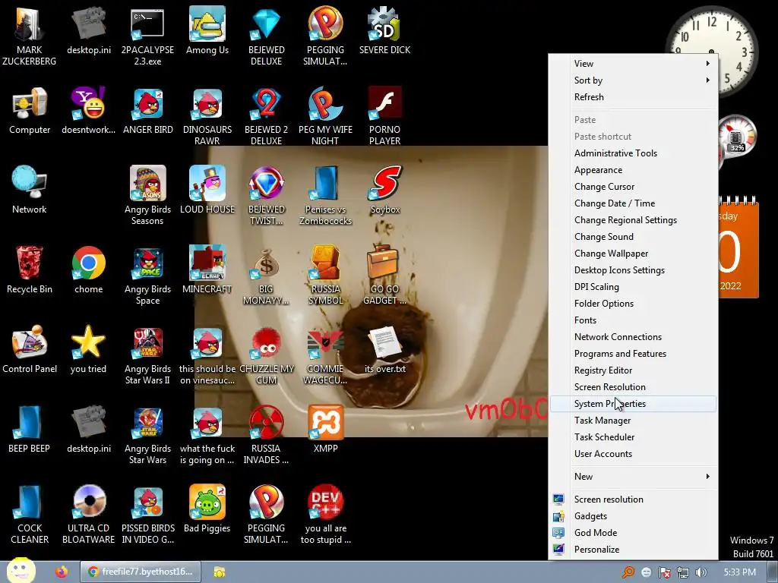Open Administrative Tools from context menu
The width and height of the screenshot is (778, 583).
633,153
